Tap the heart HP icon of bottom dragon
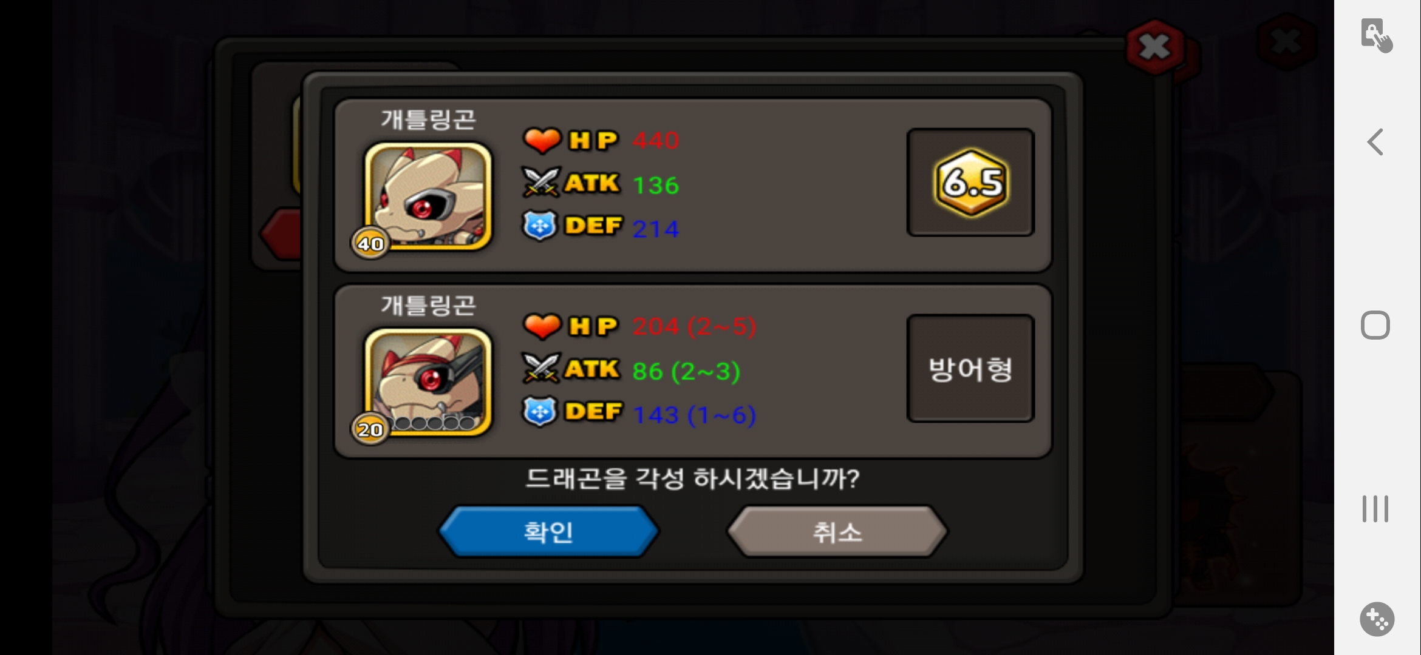The image size is (1421, 655). tap(541, 326)
